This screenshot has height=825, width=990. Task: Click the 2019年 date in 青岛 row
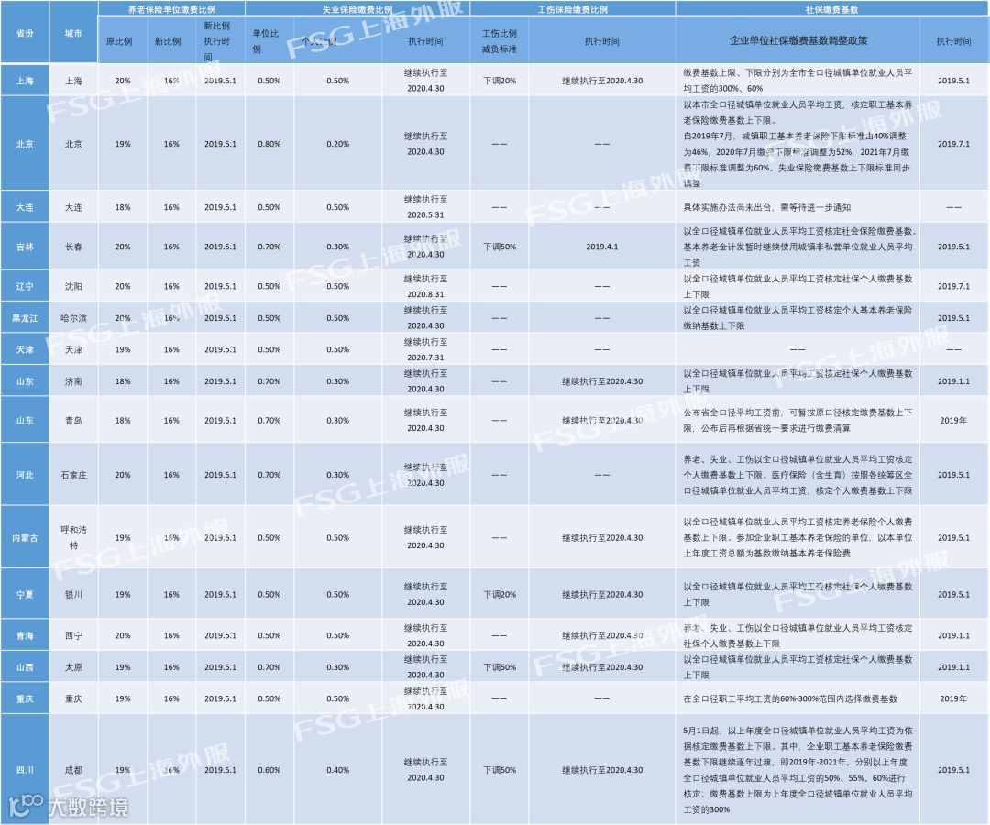(953, 421)
